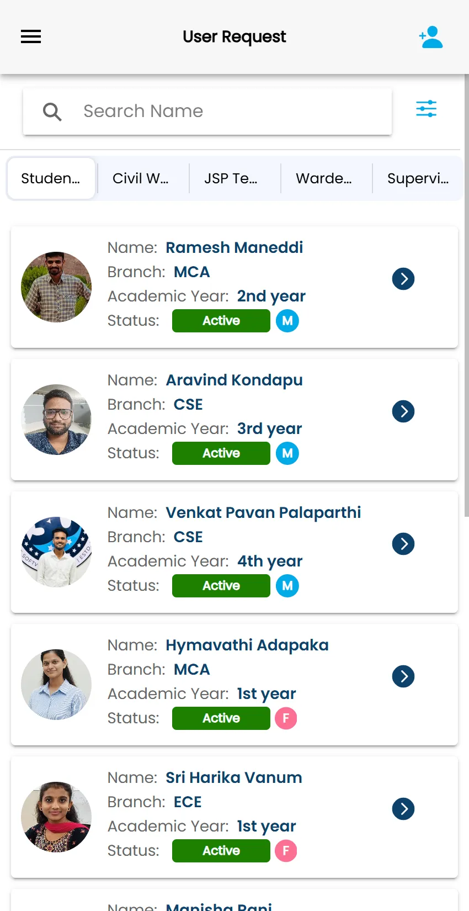Open the hamburger navigation menu
Image resolution: width=469 pixels, height=911 pixels.
[31, 37]
